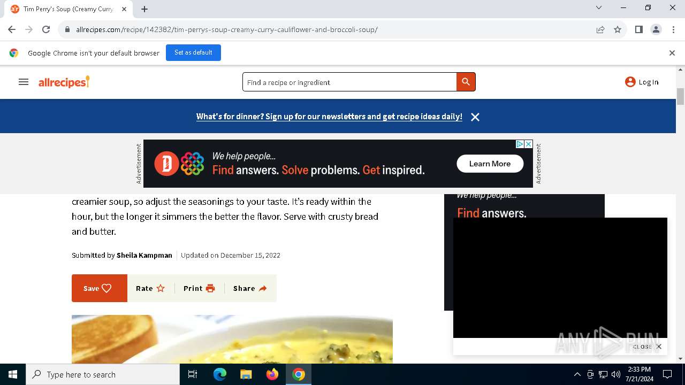Click the Log In text link

(649, 82)
